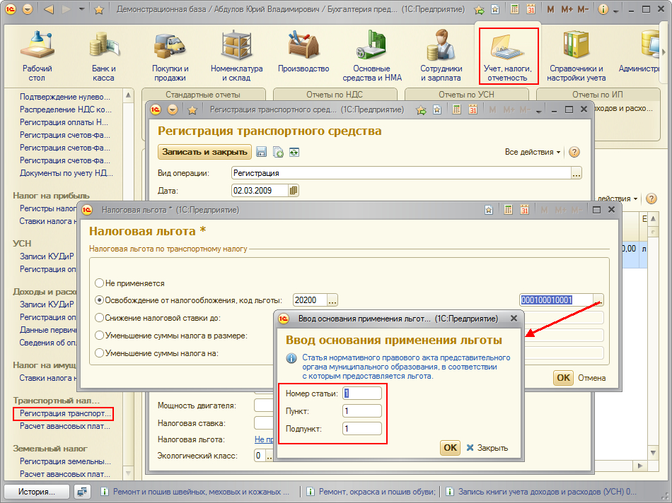Open Производство section

pyautogui.click(x=303, y=52)
